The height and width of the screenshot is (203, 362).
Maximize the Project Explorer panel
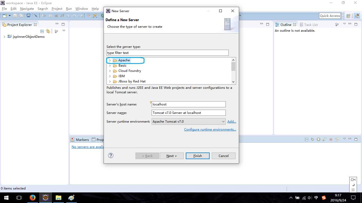click(63, 24)
